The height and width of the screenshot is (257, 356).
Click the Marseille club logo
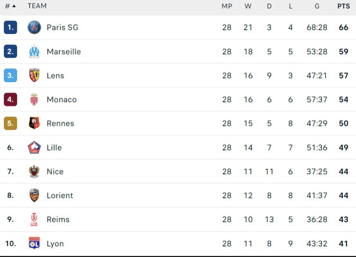point(34,51)
